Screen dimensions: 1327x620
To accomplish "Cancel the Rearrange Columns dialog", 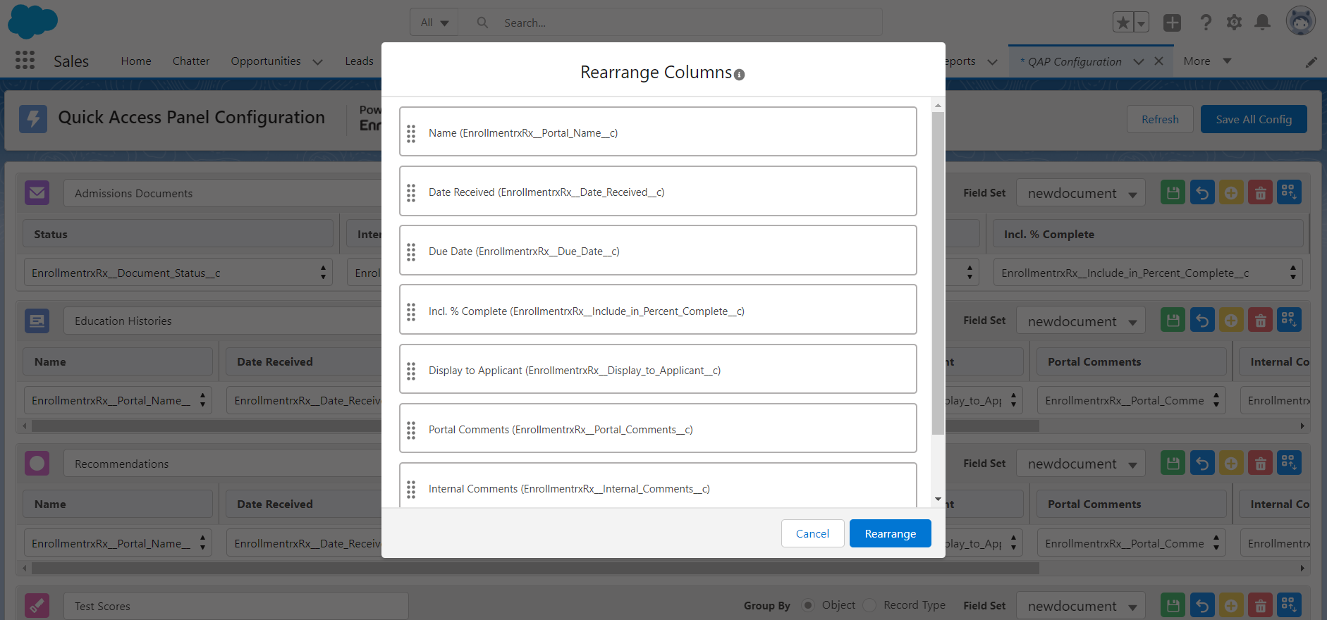I will tap(812, 533).
